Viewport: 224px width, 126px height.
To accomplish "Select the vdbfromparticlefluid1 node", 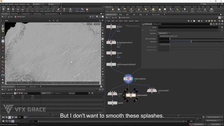I will point(111,64).
